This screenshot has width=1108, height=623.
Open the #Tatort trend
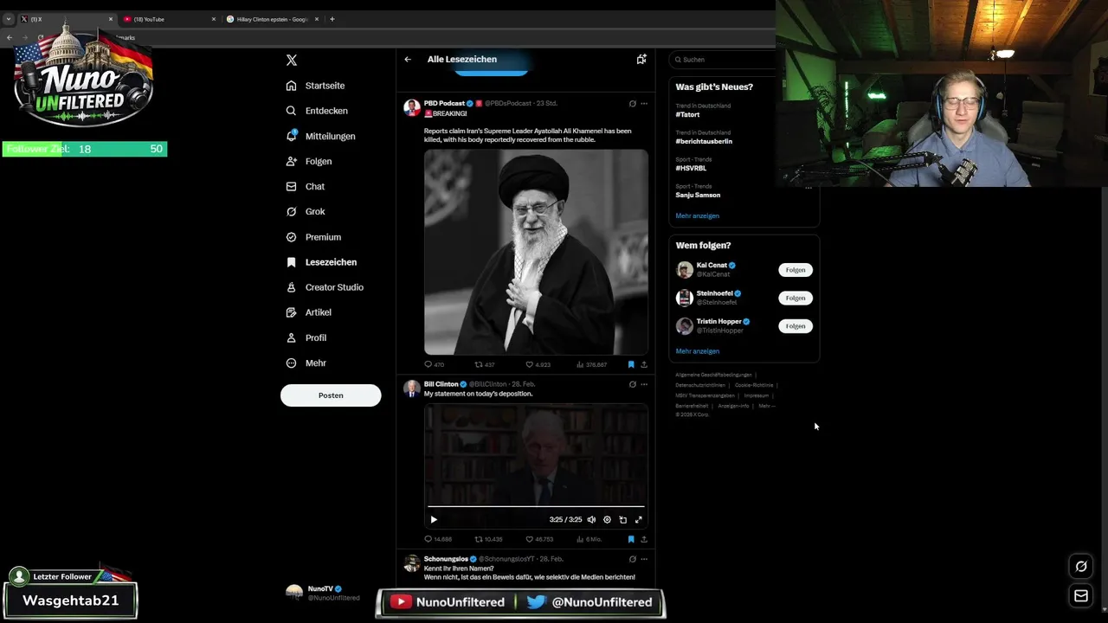pyautogui.click(x=687, y=114)
